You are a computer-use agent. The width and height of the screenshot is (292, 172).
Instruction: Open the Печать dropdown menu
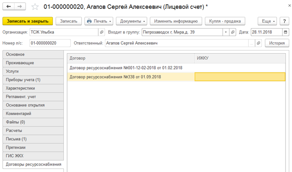(99, 21)
